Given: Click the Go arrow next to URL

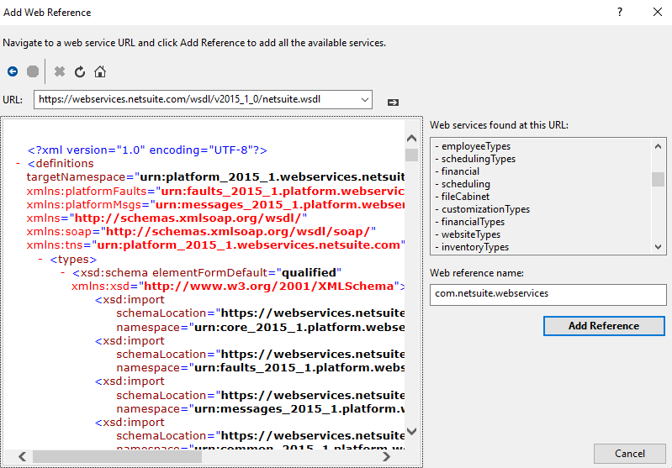Looking at the screenshot, I should [x=393, y=103].
